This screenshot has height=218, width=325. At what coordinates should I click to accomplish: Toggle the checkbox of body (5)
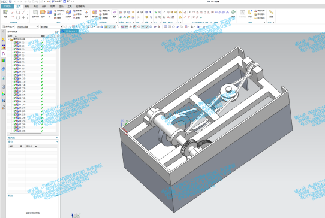coord(15,56)
